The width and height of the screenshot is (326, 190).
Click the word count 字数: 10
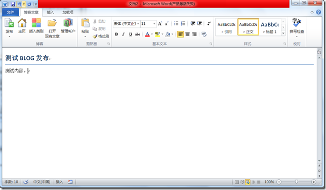[x=12, y=182]
